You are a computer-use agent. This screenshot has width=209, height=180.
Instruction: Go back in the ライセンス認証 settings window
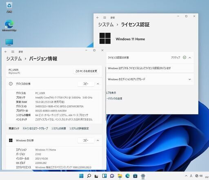tap(98, 18)
